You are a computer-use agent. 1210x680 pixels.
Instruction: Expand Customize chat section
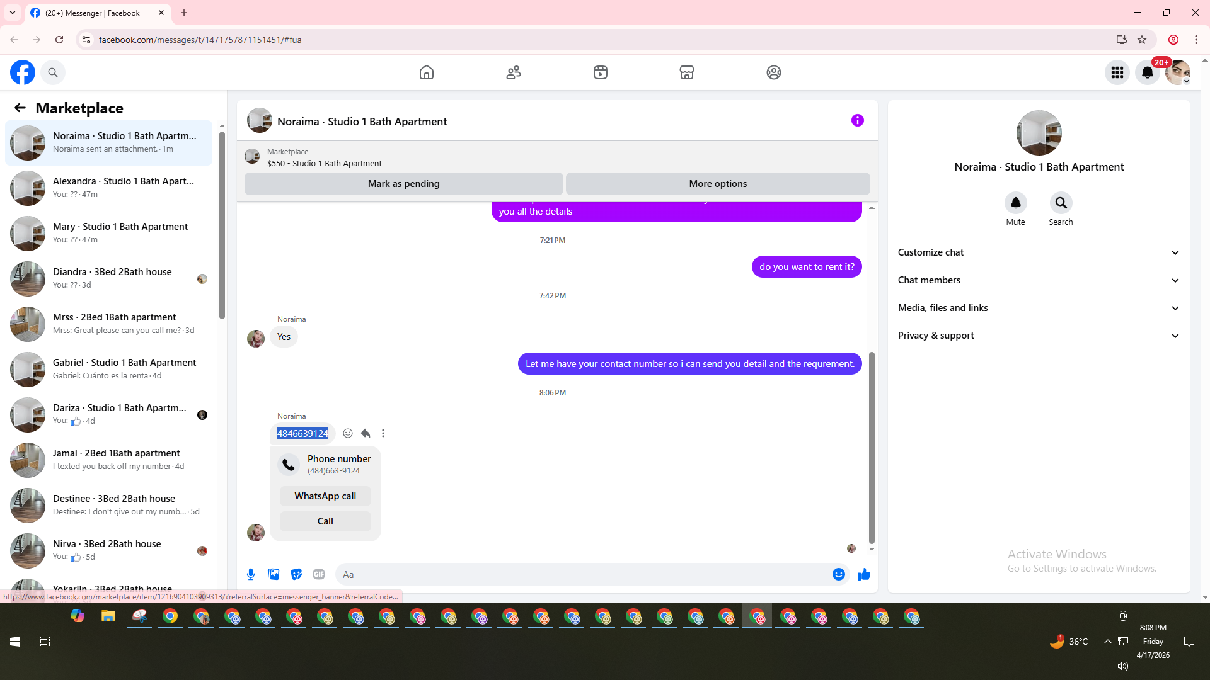click(1038, 252)
